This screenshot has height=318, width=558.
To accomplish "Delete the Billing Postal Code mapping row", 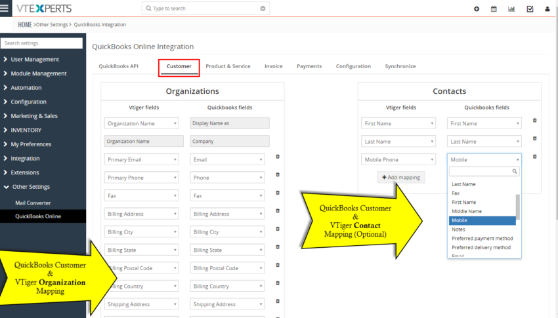I will [278, 265].
